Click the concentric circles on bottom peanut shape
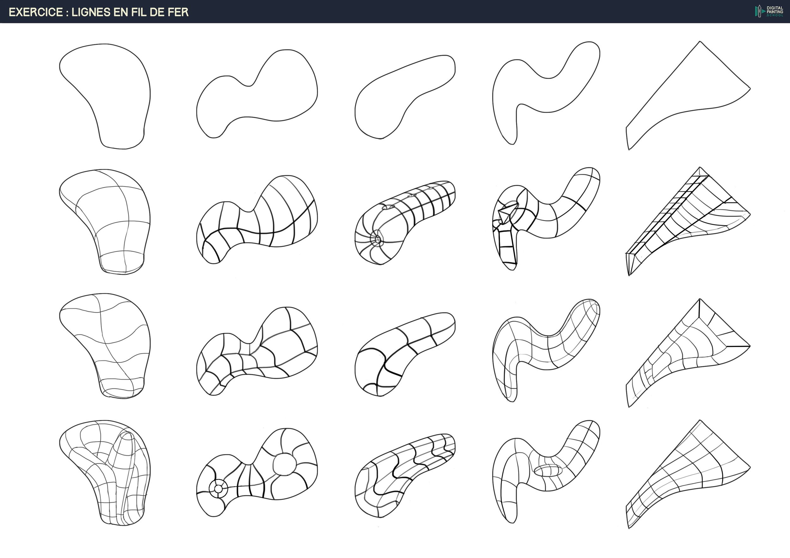This screenshot has width=790, height=558. point(218,489)
